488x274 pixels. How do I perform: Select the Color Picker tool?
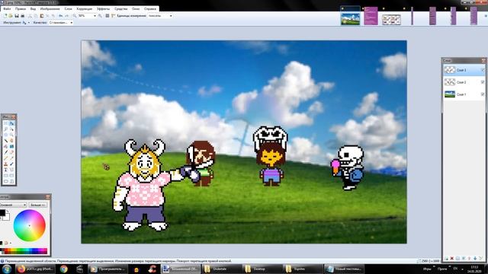(x=11, y=158)
